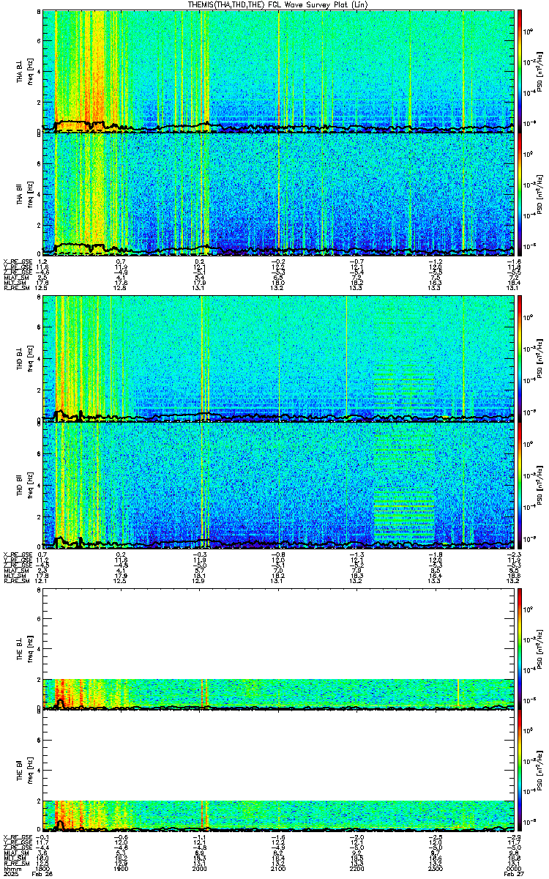Click the THE B-perpendicular spectrogram panel

pos(278,648)
